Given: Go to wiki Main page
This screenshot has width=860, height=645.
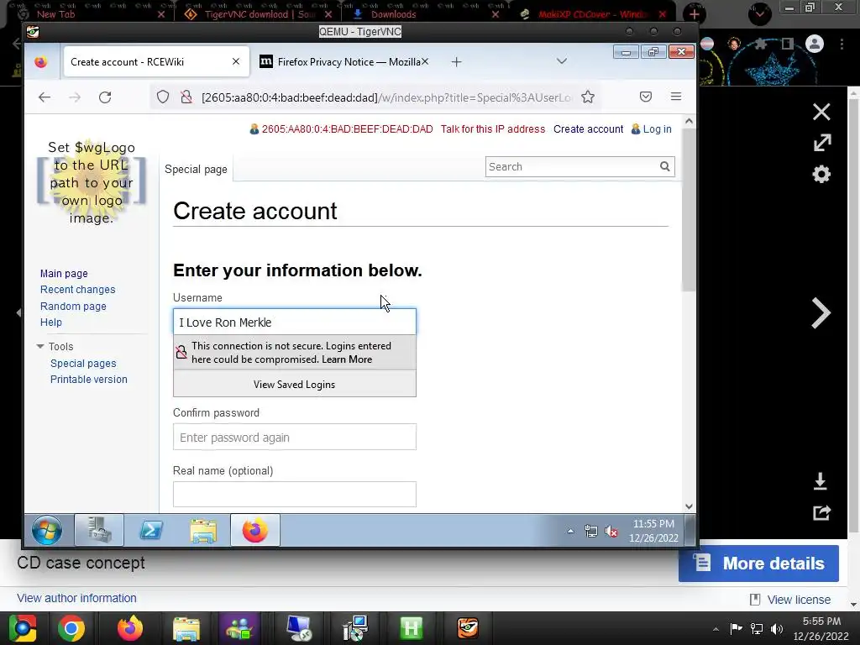Looking at the screenshot, I should (x=64, y=274).
